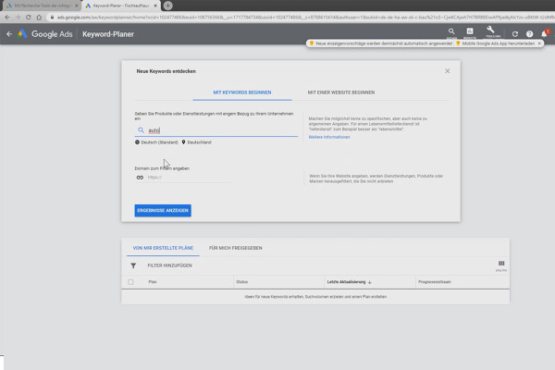This screenshot has width=555, height=370.
Task: Open the search icon in the Google Ads header
Action: [451, 31]
